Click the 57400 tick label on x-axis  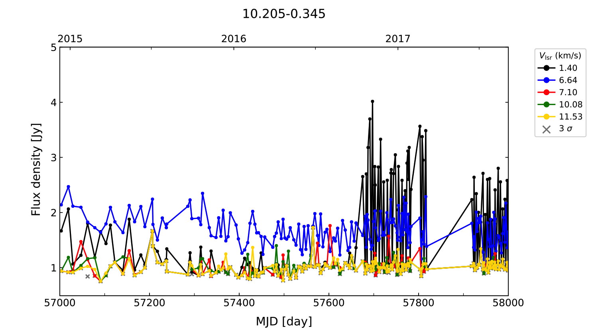click(239, 303)
